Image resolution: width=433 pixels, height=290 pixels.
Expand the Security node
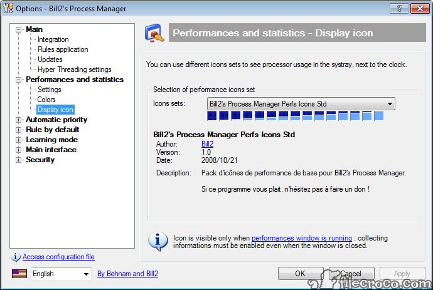18,160
